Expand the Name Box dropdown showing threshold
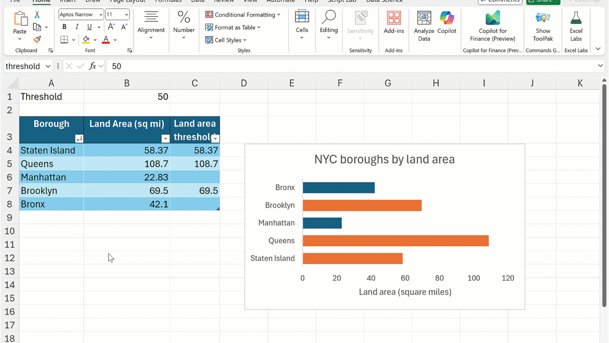The height and width of the screenshot is (343, 609). (x=48, y=66)
